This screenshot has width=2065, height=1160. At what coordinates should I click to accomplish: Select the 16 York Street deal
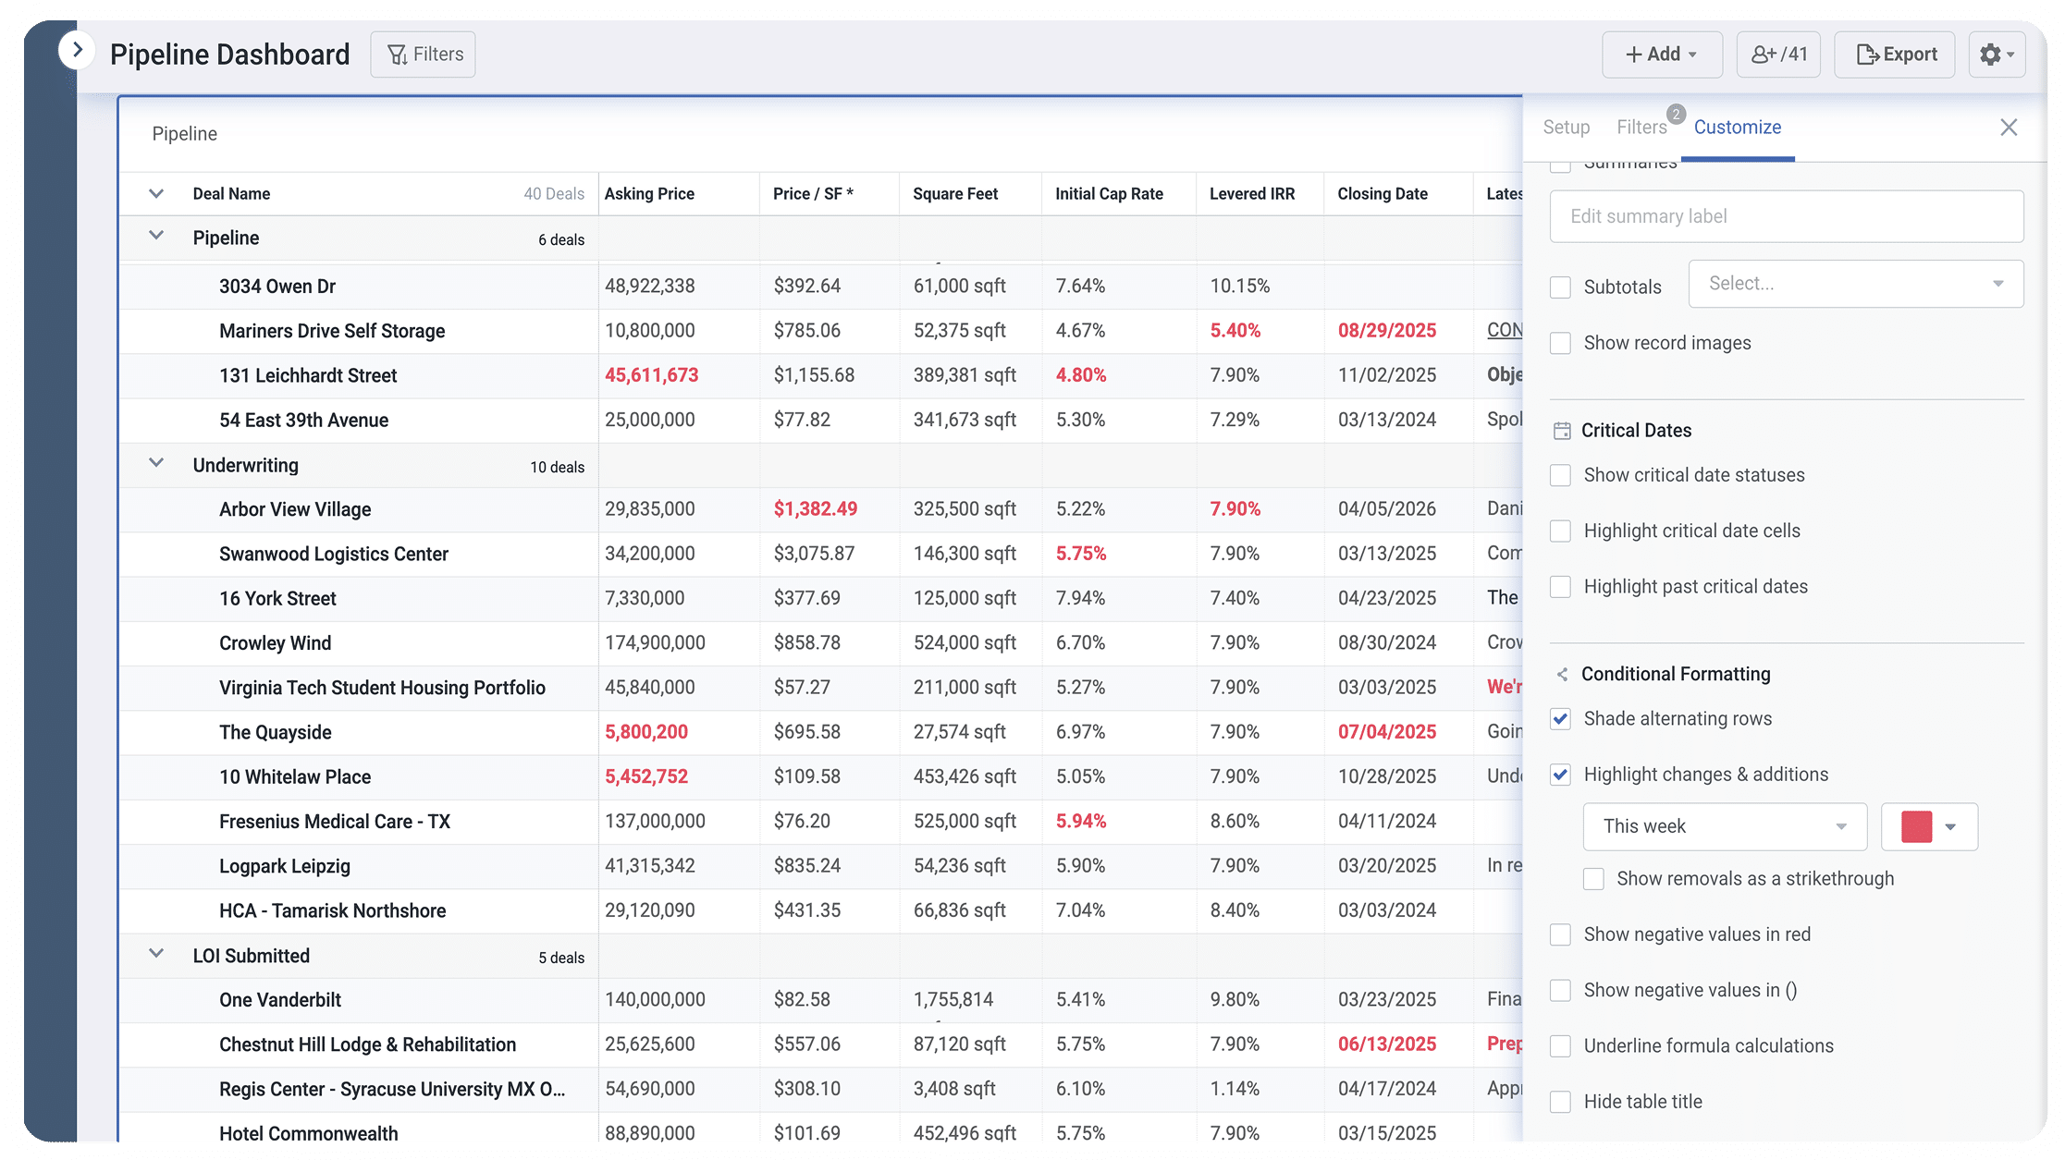pos(277,599)
